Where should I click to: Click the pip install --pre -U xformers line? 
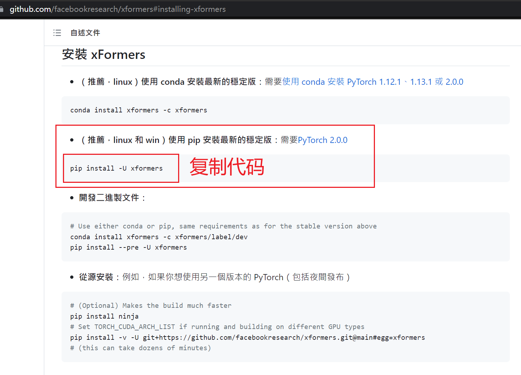[x=128, y=247]
